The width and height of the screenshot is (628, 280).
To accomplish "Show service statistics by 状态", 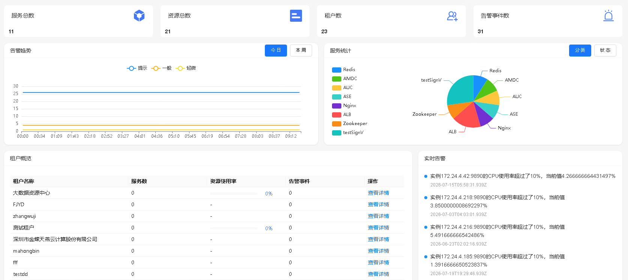I will [x=605, y=51].
